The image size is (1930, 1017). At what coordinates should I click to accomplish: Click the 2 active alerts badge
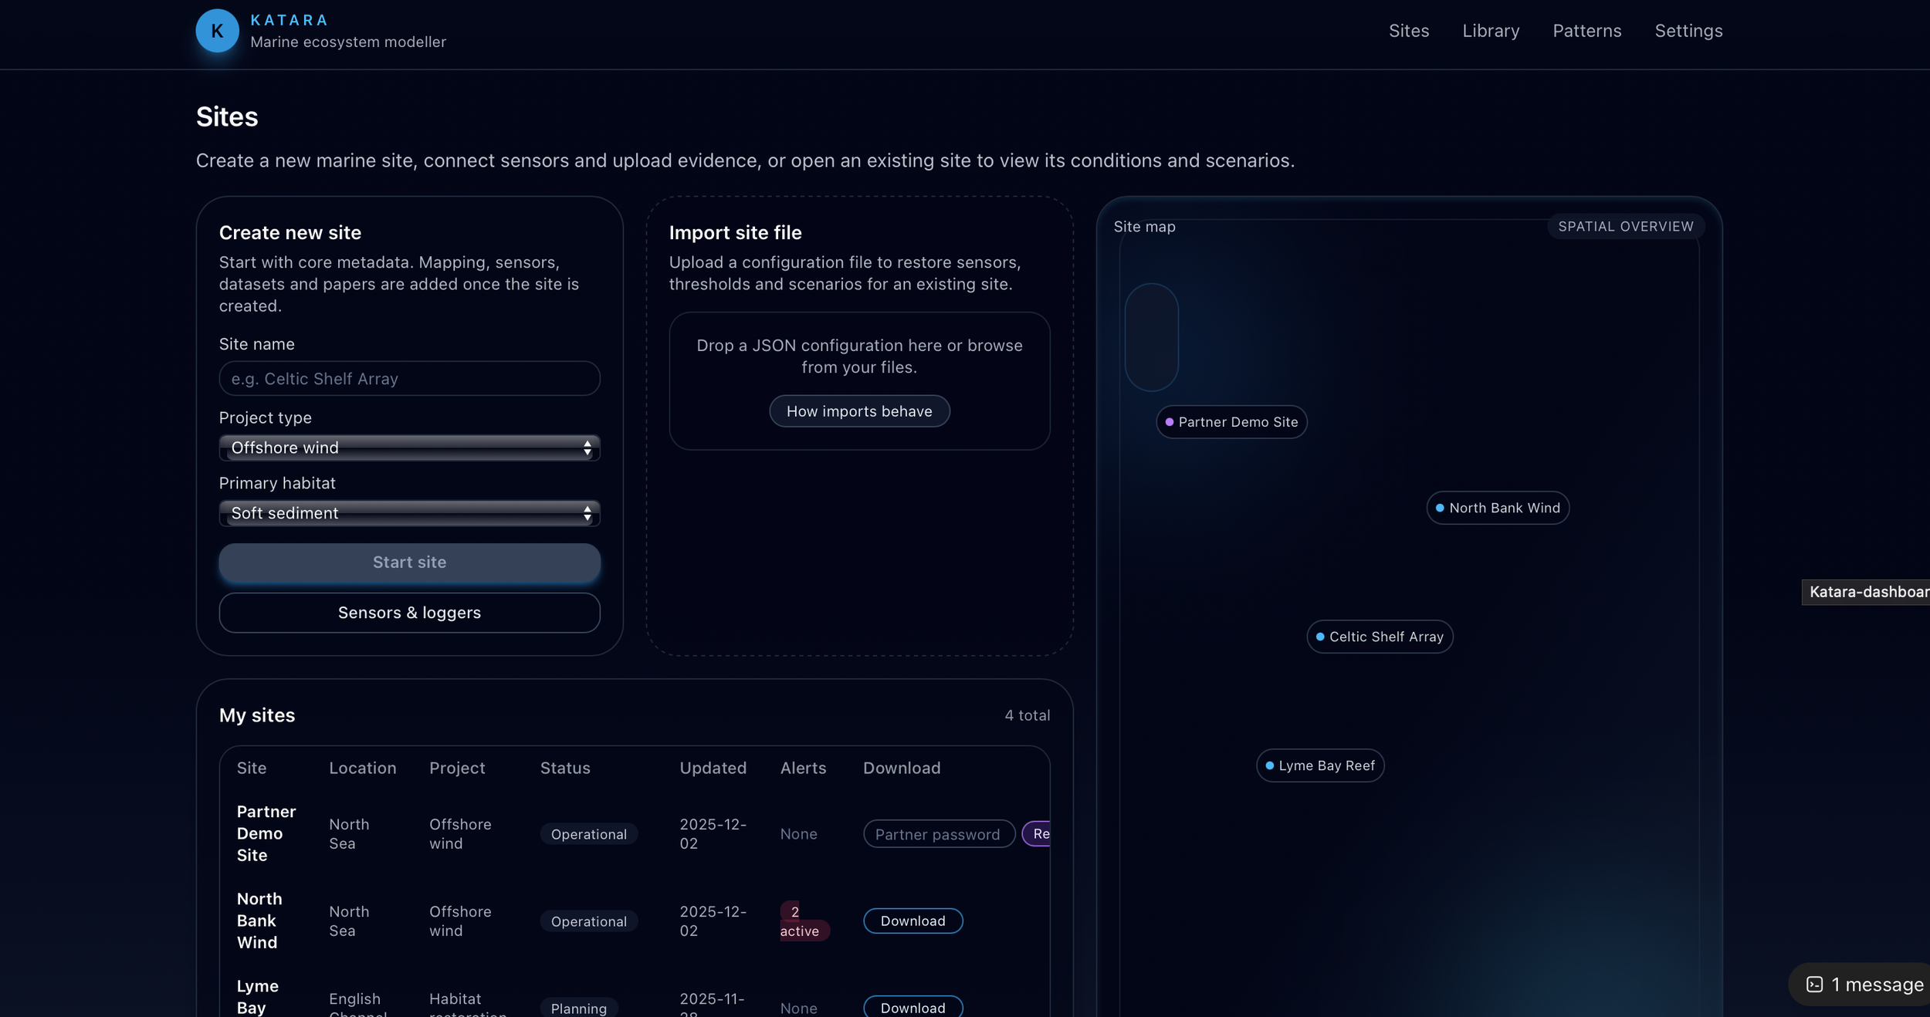tap(801, 921)
